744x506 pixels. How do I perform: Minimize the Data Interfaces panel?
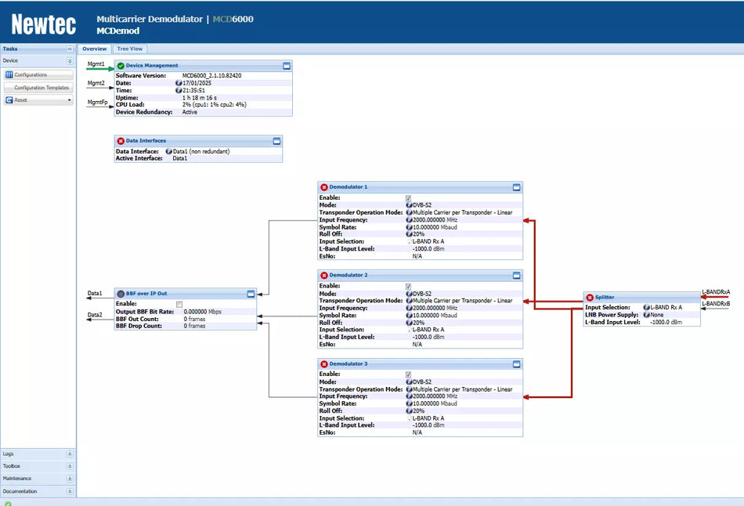(x=276, y=141)
